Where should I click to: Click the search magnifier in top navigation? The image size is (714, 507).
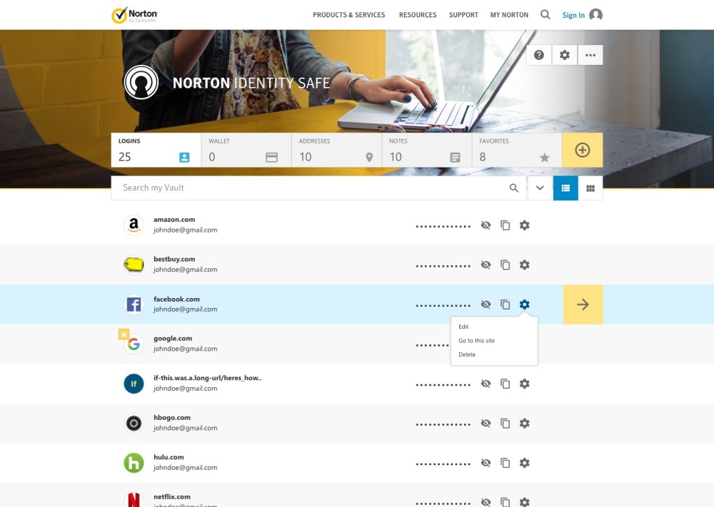tap(545, 15)
